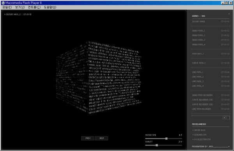
Task: Open Draw Path_1 in works list
Action: (211, 31)
